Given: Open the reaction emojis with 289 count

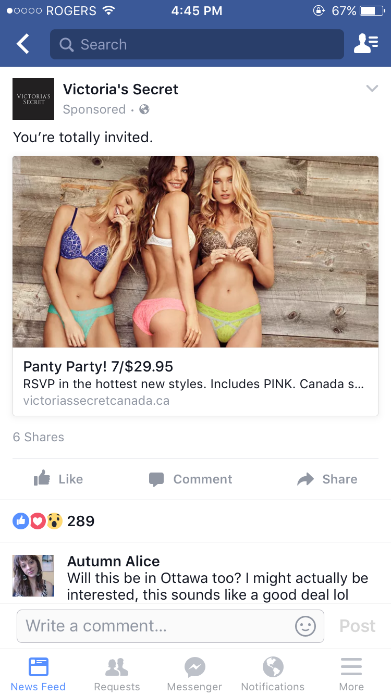Looking at the screenshot, I should [x=54, y=521].
